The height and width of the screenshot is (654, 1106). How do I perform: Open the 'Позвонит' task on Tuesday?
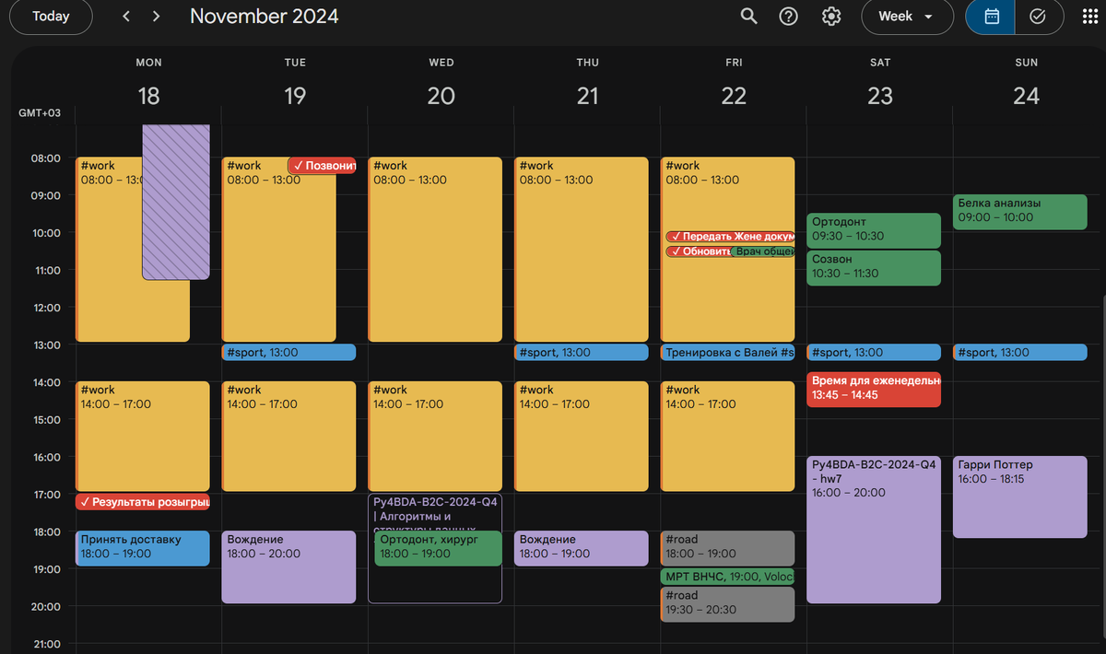pos(323,166)
